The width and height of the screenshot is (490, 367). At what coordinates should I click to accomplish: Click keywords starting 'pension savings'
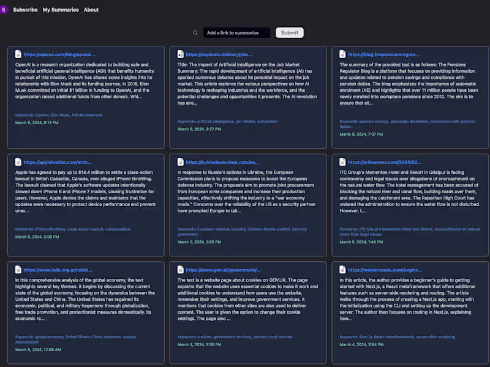(x=407, y=124)
